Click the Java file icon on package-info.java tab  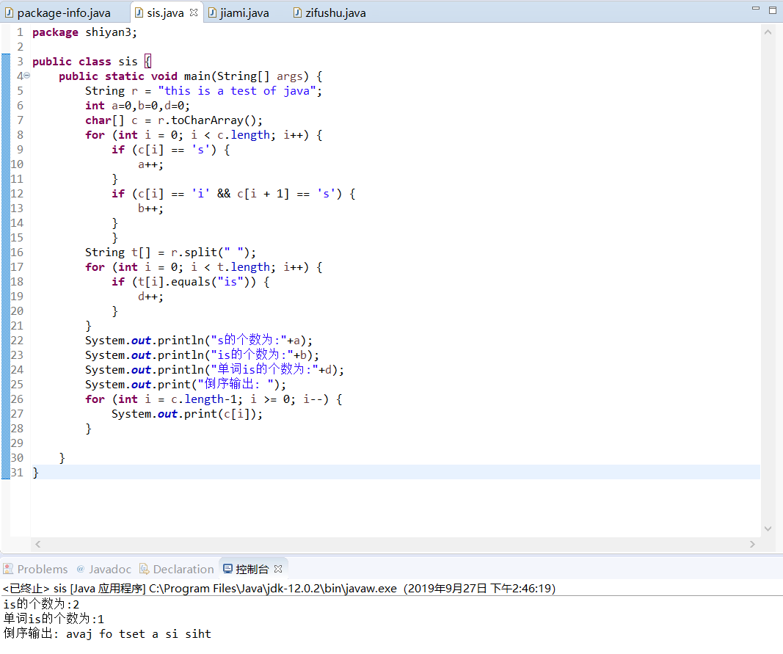(x=9, y=13)
